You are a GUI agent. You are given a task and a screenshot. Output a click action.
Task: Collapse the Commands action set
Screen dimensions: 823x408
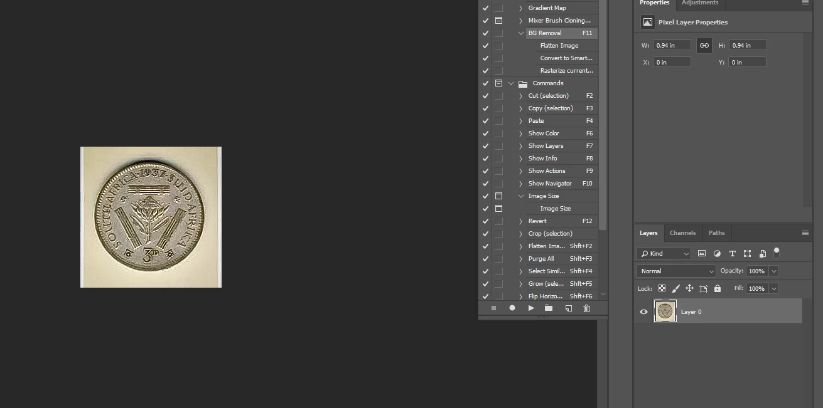pyautogui.click(x=511, y=83)
